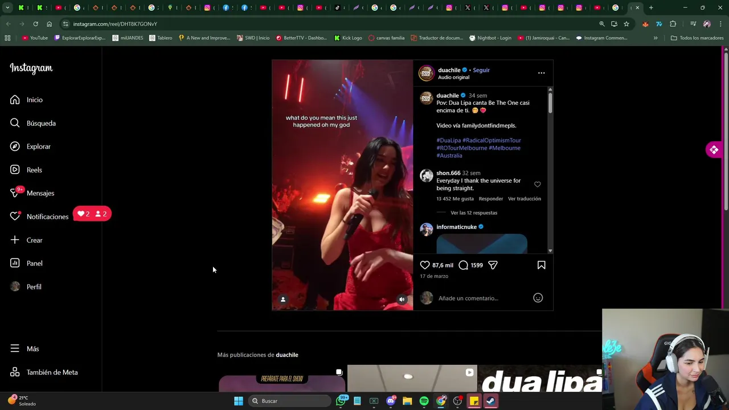This screenshot has width=729, height=410.
Task: Open the YouTube bookmark
Action: click(35, 38)
